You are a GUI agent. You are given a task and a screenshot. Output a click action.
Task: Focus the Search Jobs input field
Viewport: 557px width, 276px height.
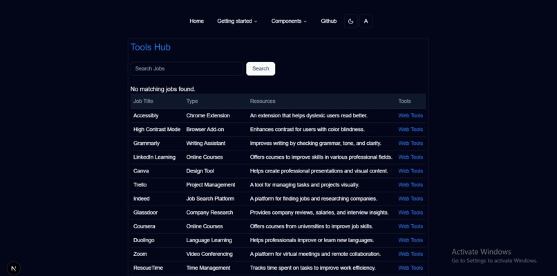click(187, 69)
